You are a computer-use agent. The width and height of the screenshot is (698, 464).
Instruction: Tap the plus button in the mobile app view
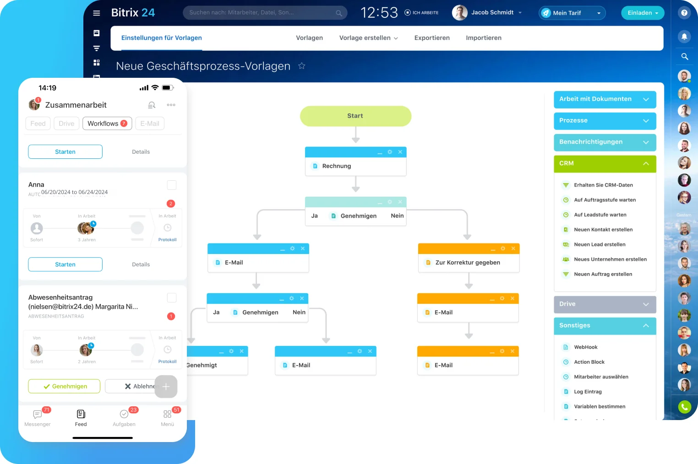[166, 387]
